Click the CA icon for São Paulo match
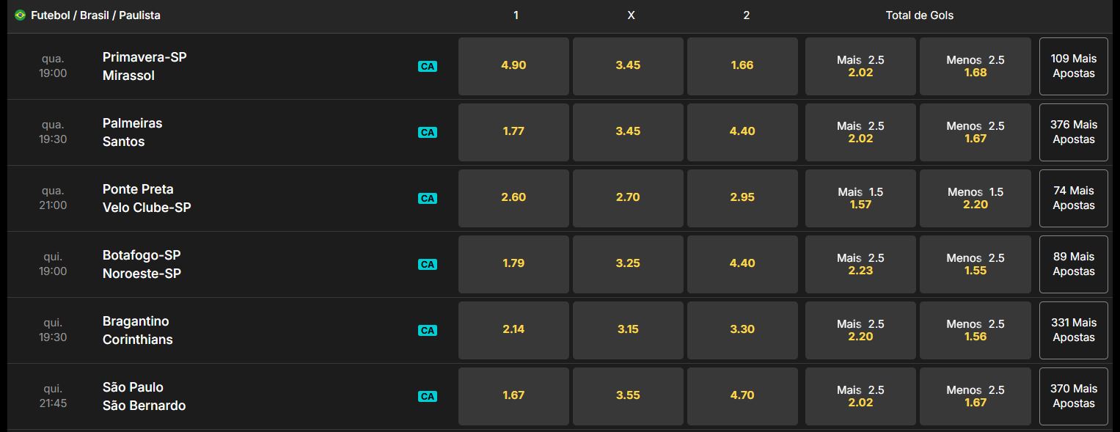 (428, 396)
